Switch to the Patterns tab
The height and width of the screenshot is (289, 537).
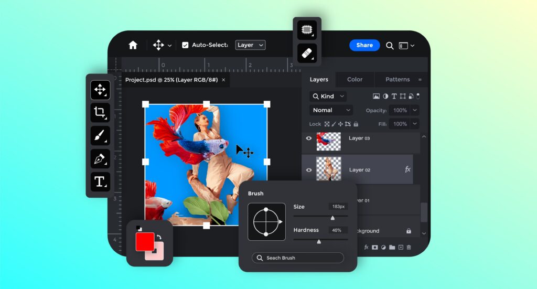[x=398, y=80]
